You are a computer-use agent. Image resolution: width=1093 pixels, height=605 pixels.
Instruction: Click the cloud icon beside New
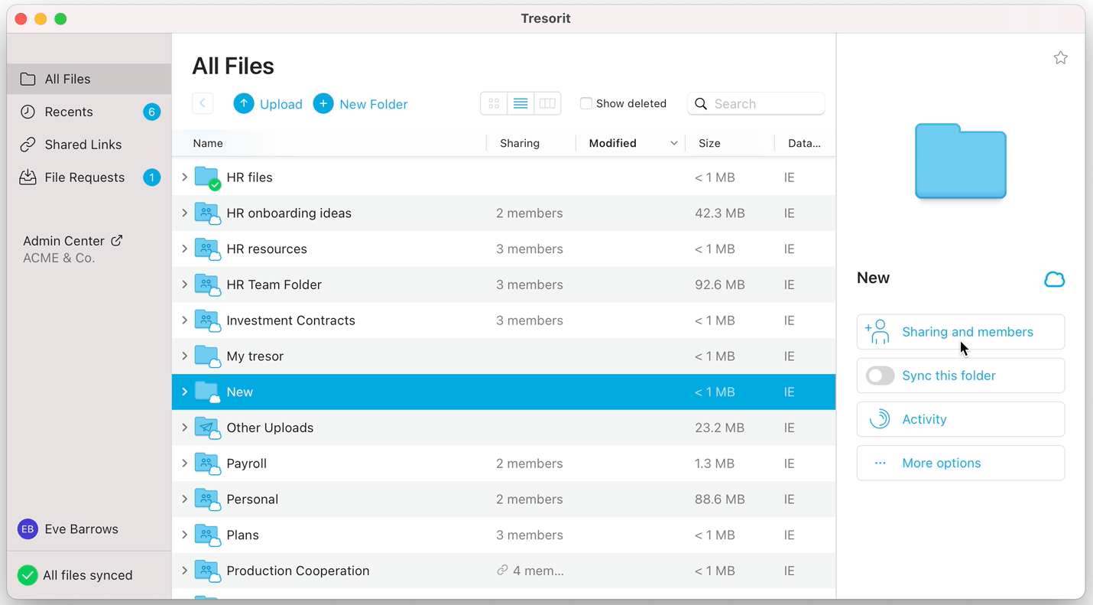[x=1054, y=279]
